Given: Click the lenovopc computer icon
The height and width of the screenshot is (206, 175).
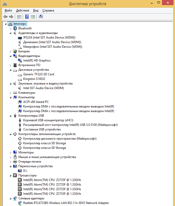Looking at the screenshot, I should 10,24.
